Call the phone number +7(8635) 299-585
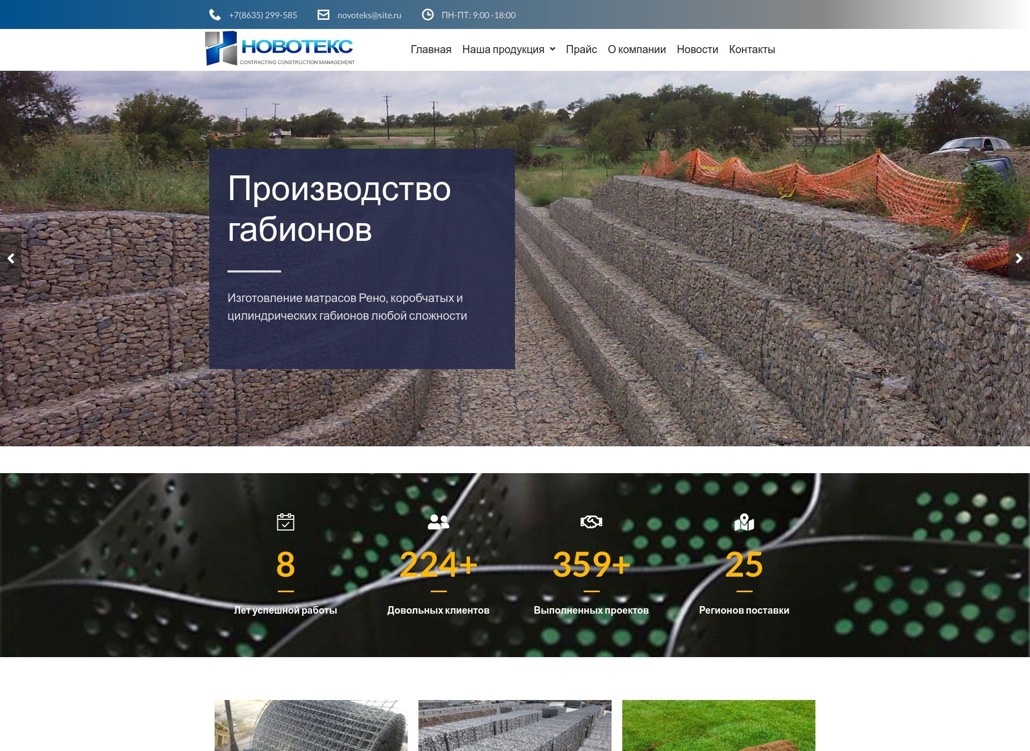 click(263, 15)
